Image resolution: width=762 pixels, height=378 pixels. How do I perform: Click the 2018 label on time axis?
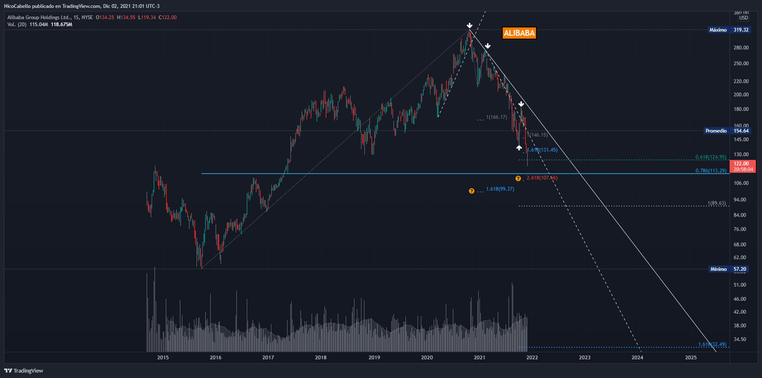[x=321, y=358]
